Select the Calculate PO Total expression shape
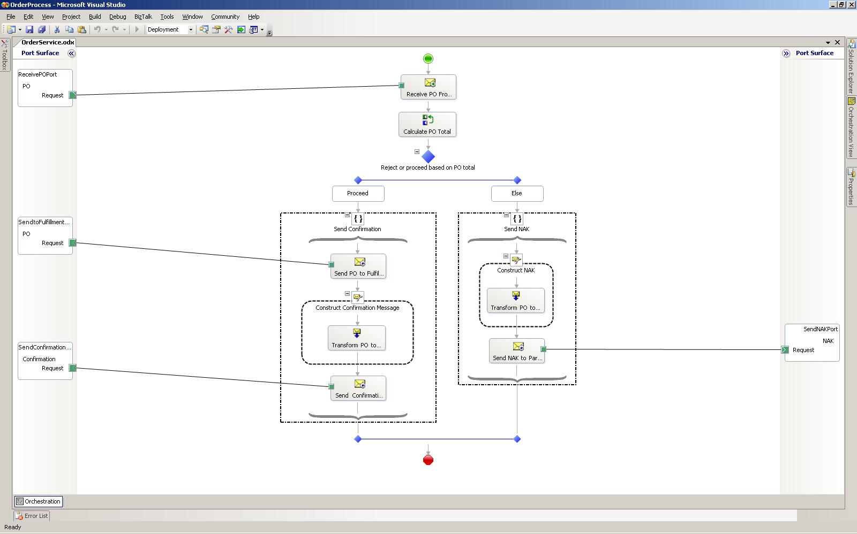This screenshot has width=857, height=534. pos(427,125)
